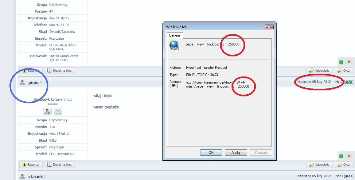The width and height of the screenshot is (355, 180).
Task: Click the add friend icon under piniu
Action: [47, 111]
